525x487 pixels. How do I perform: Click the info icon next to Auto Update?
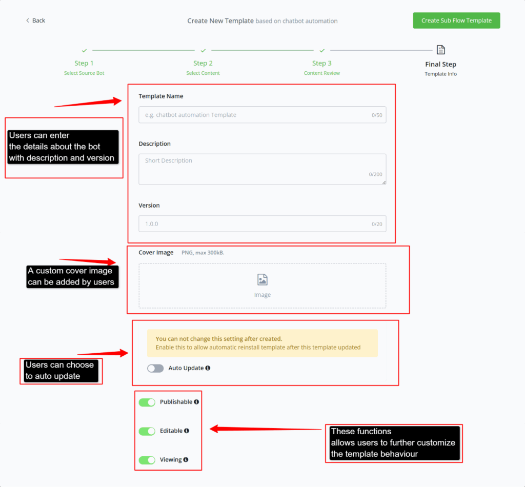click(208, 368)
